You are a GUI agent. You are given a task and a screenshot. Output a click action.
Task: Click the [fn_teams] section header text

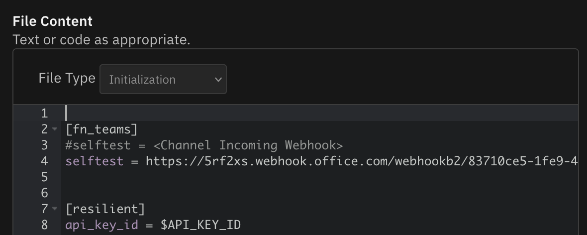[x=101, y=129]
